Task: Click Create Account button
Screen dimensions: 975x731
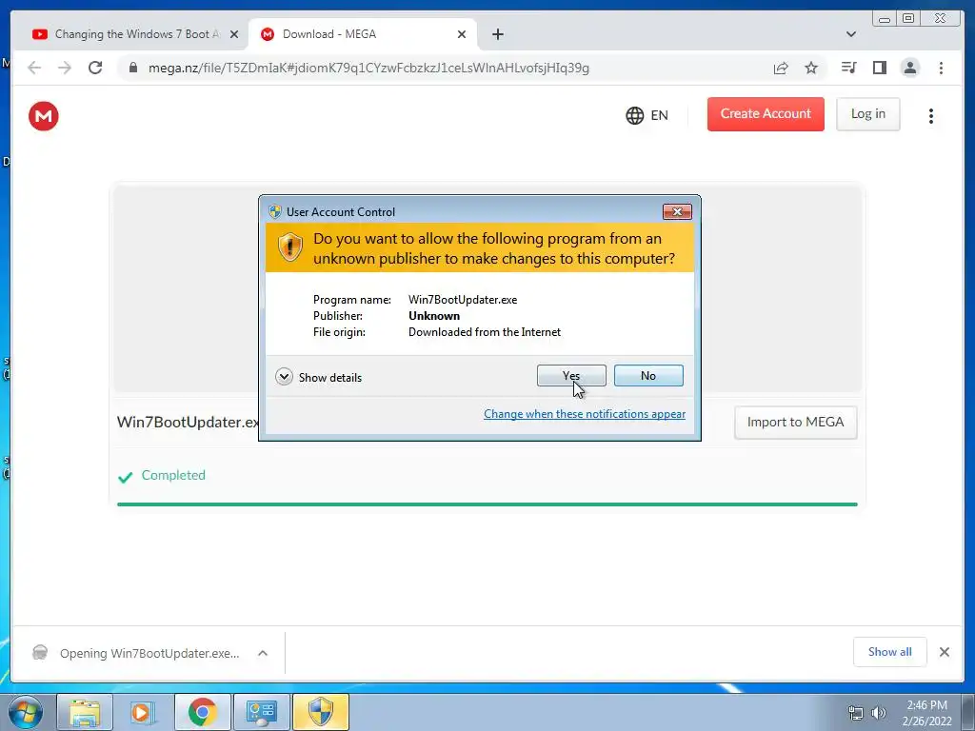Action: [x=766, y=114]
